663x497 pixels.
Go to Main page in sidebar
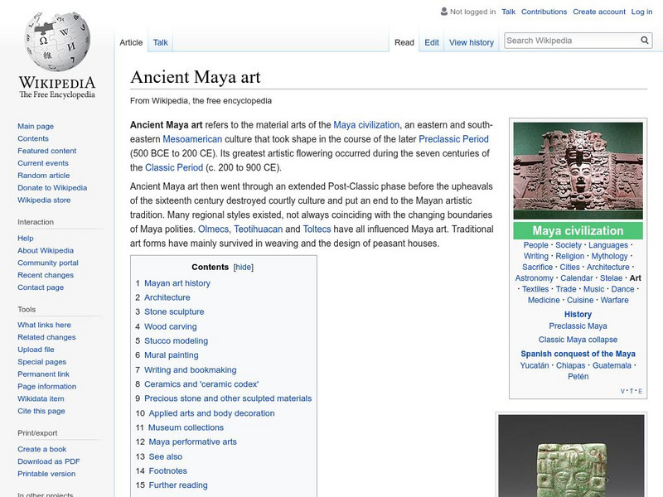[x=36, y=126]
